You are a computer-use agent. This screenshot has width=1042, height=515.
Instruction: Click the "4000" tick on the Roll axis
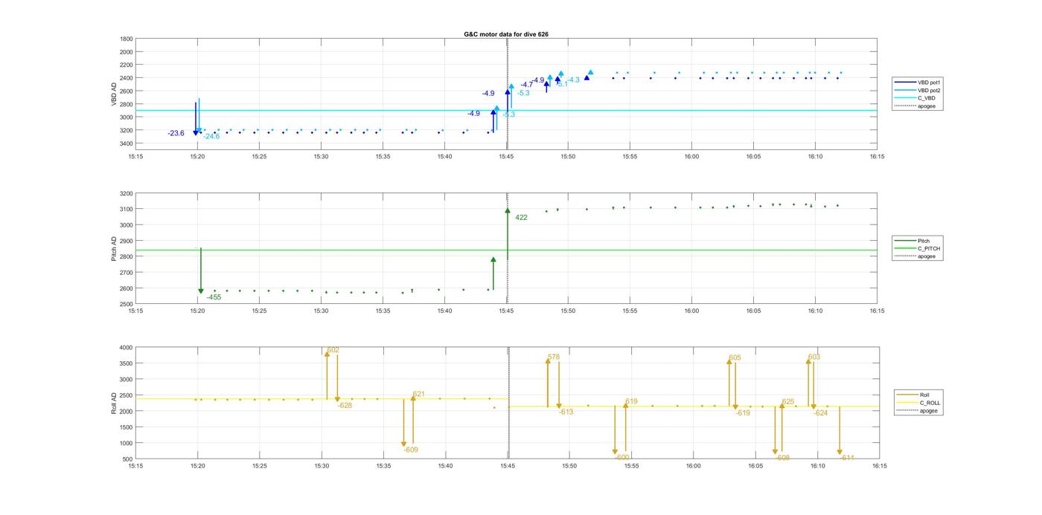pyautogui.click(x=127, y=348)
